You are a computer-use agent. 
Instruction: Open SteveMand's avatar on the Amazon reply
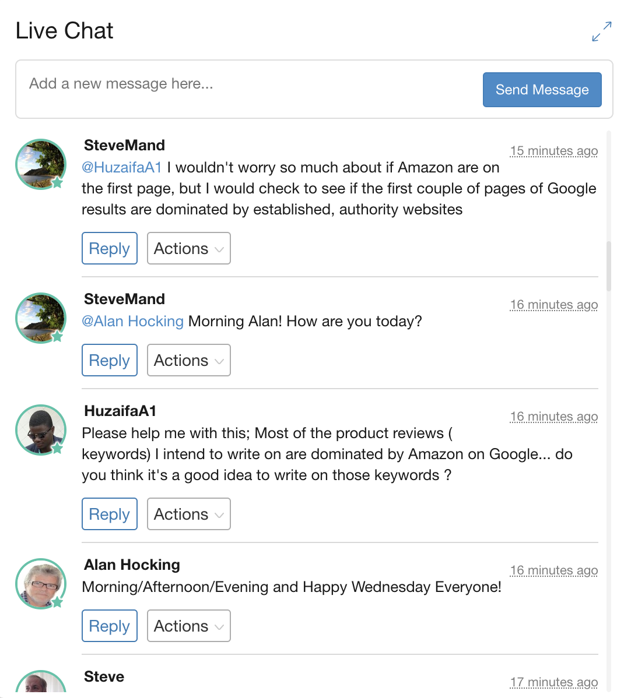pos(41,164)
